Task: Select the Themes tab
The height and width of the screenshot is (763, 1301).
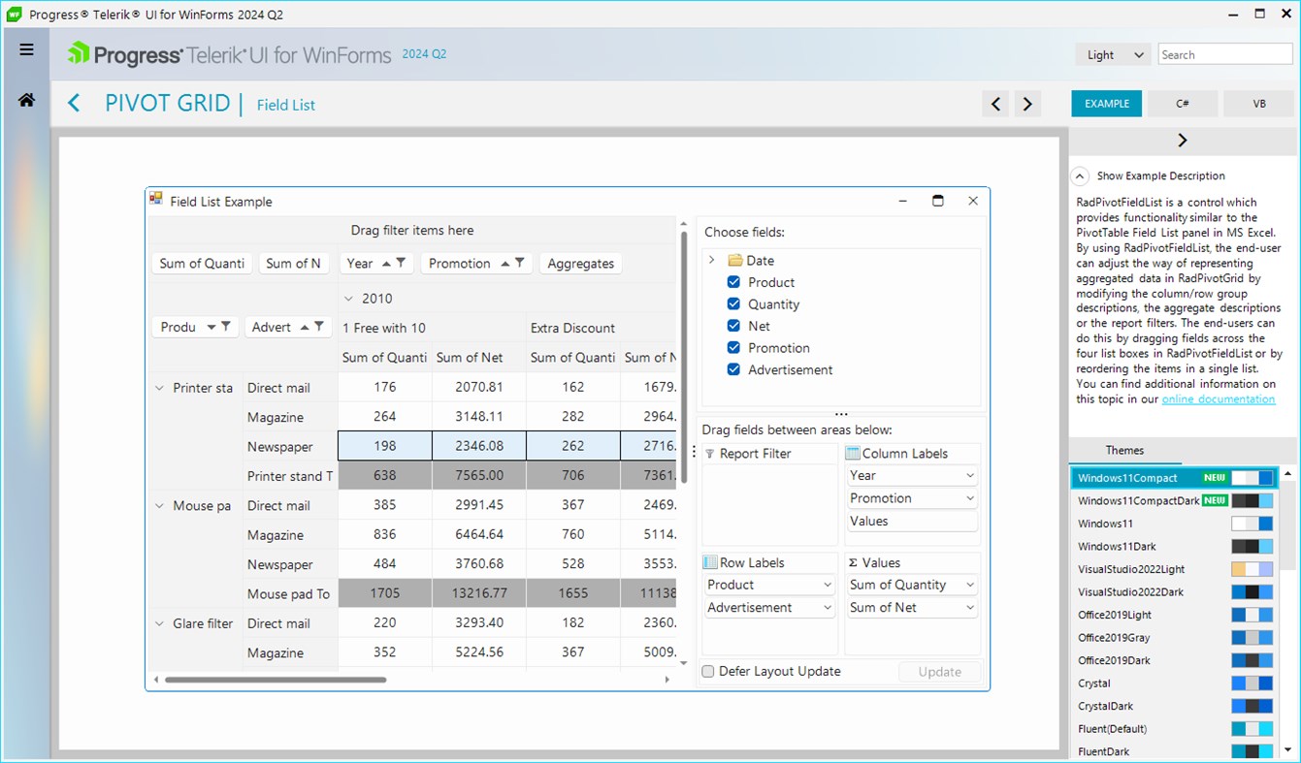Action: point(1124,451)
